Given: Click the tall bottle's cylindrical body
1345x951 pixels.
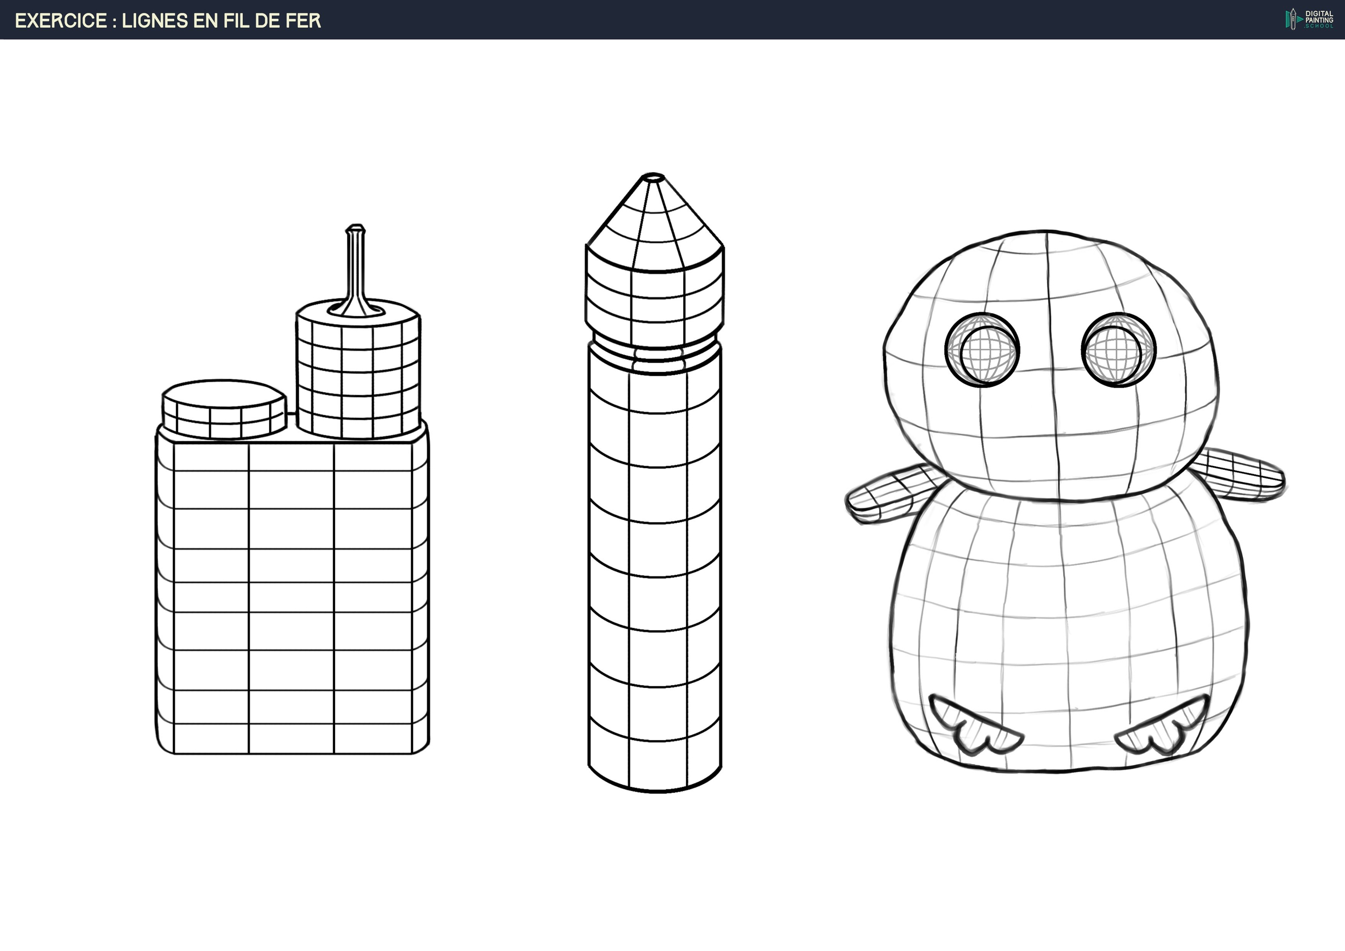Looking at the screenshot, I should (655, 574).
